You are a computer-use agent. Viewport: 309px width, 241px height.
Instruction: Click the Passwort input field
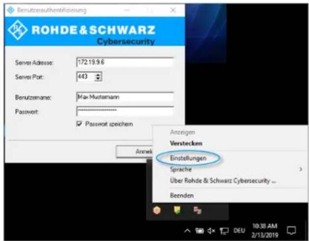tap(125, 111)
